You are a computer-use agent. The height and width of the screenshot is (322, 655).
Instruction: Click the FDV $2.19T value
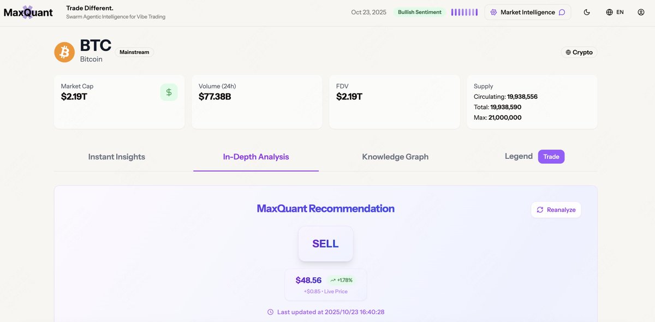pyautogui.click(x=349, y=97)
